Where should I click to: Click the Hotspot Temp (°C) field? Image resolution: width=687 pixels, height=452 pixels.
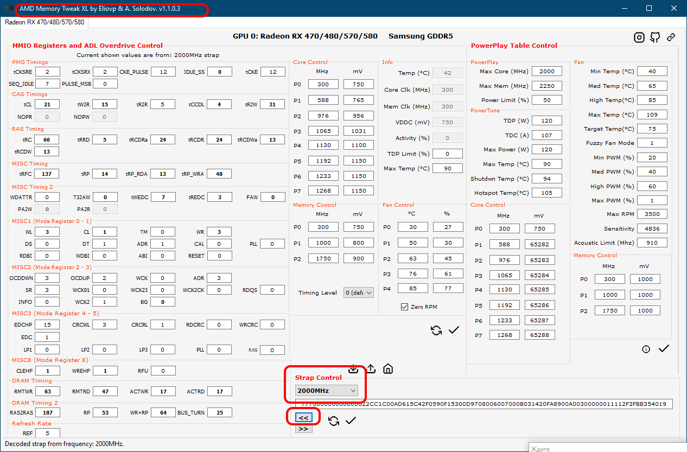point(547,193)
